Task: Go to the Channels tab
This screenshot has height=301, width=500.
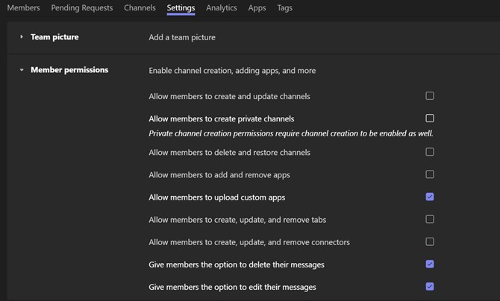Action: click(140, 7)
